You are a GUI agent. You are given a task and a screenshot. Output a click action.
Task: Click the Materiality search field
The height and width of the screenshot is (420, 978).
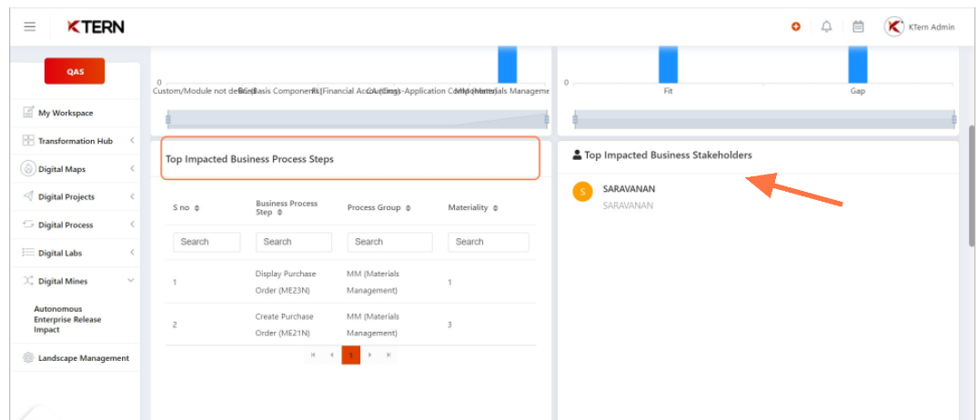pos(489,242)
